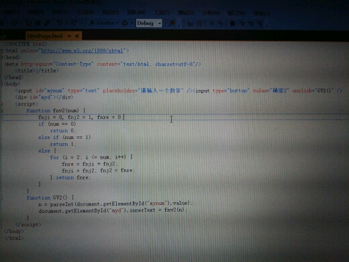Click the placeholder attribute in the input tag
The width and height of the screenshot is (349, 262).
point(143,91)
